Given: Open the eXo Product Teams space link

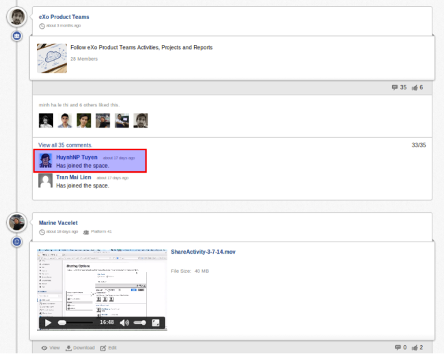Looking at the screenshot, I should point(64,17).
